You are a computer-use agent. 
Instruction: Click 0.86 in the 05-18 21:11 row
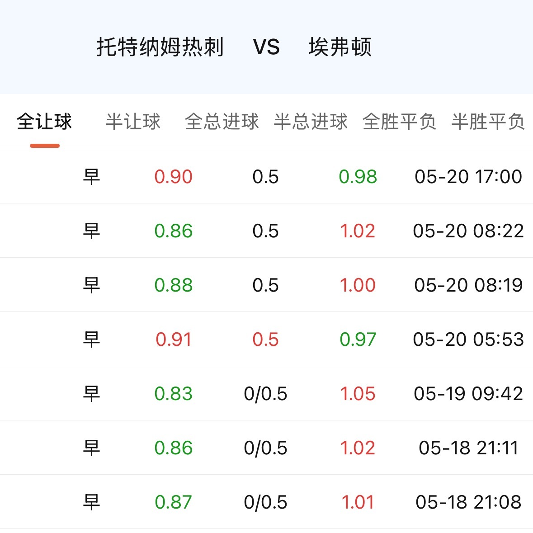[x=173, y=448]
